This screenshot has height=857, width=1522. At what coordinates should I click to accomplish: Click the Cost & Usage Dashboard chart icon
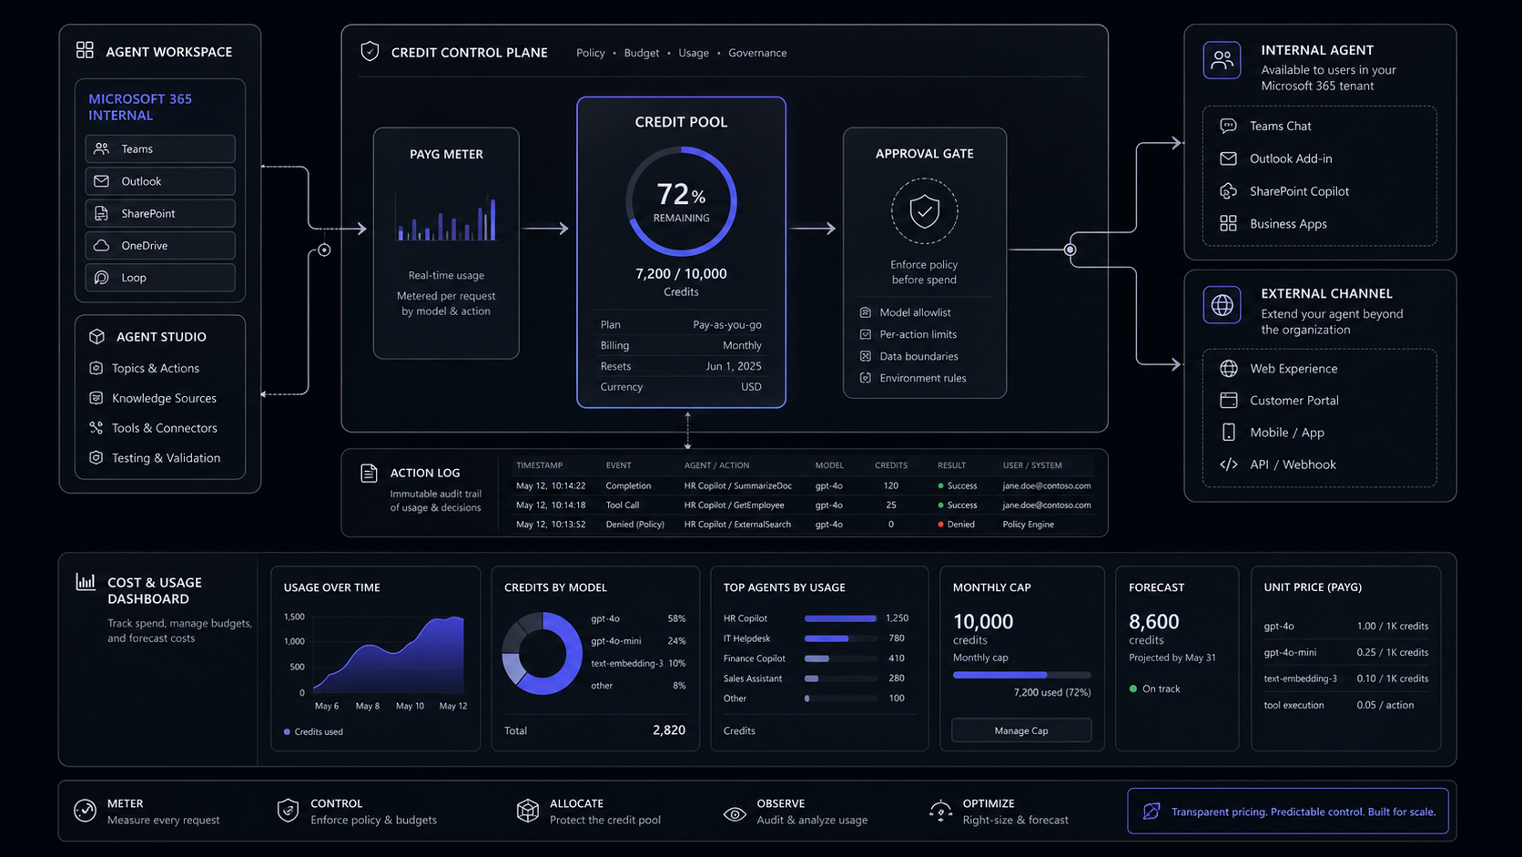86,581
